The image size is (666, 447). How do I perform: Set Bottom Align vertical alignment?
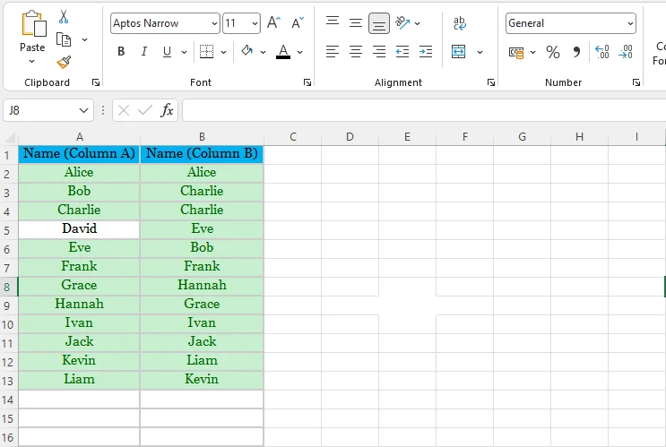tap(379, 23)
